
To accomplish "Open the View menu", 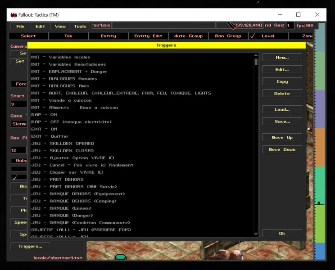I will point(60,26).
